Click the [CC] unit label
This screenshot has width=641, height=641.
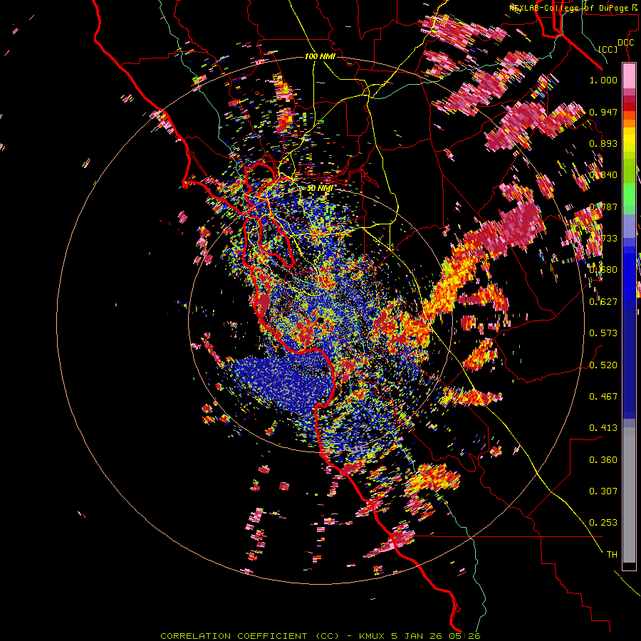point(608,49)
